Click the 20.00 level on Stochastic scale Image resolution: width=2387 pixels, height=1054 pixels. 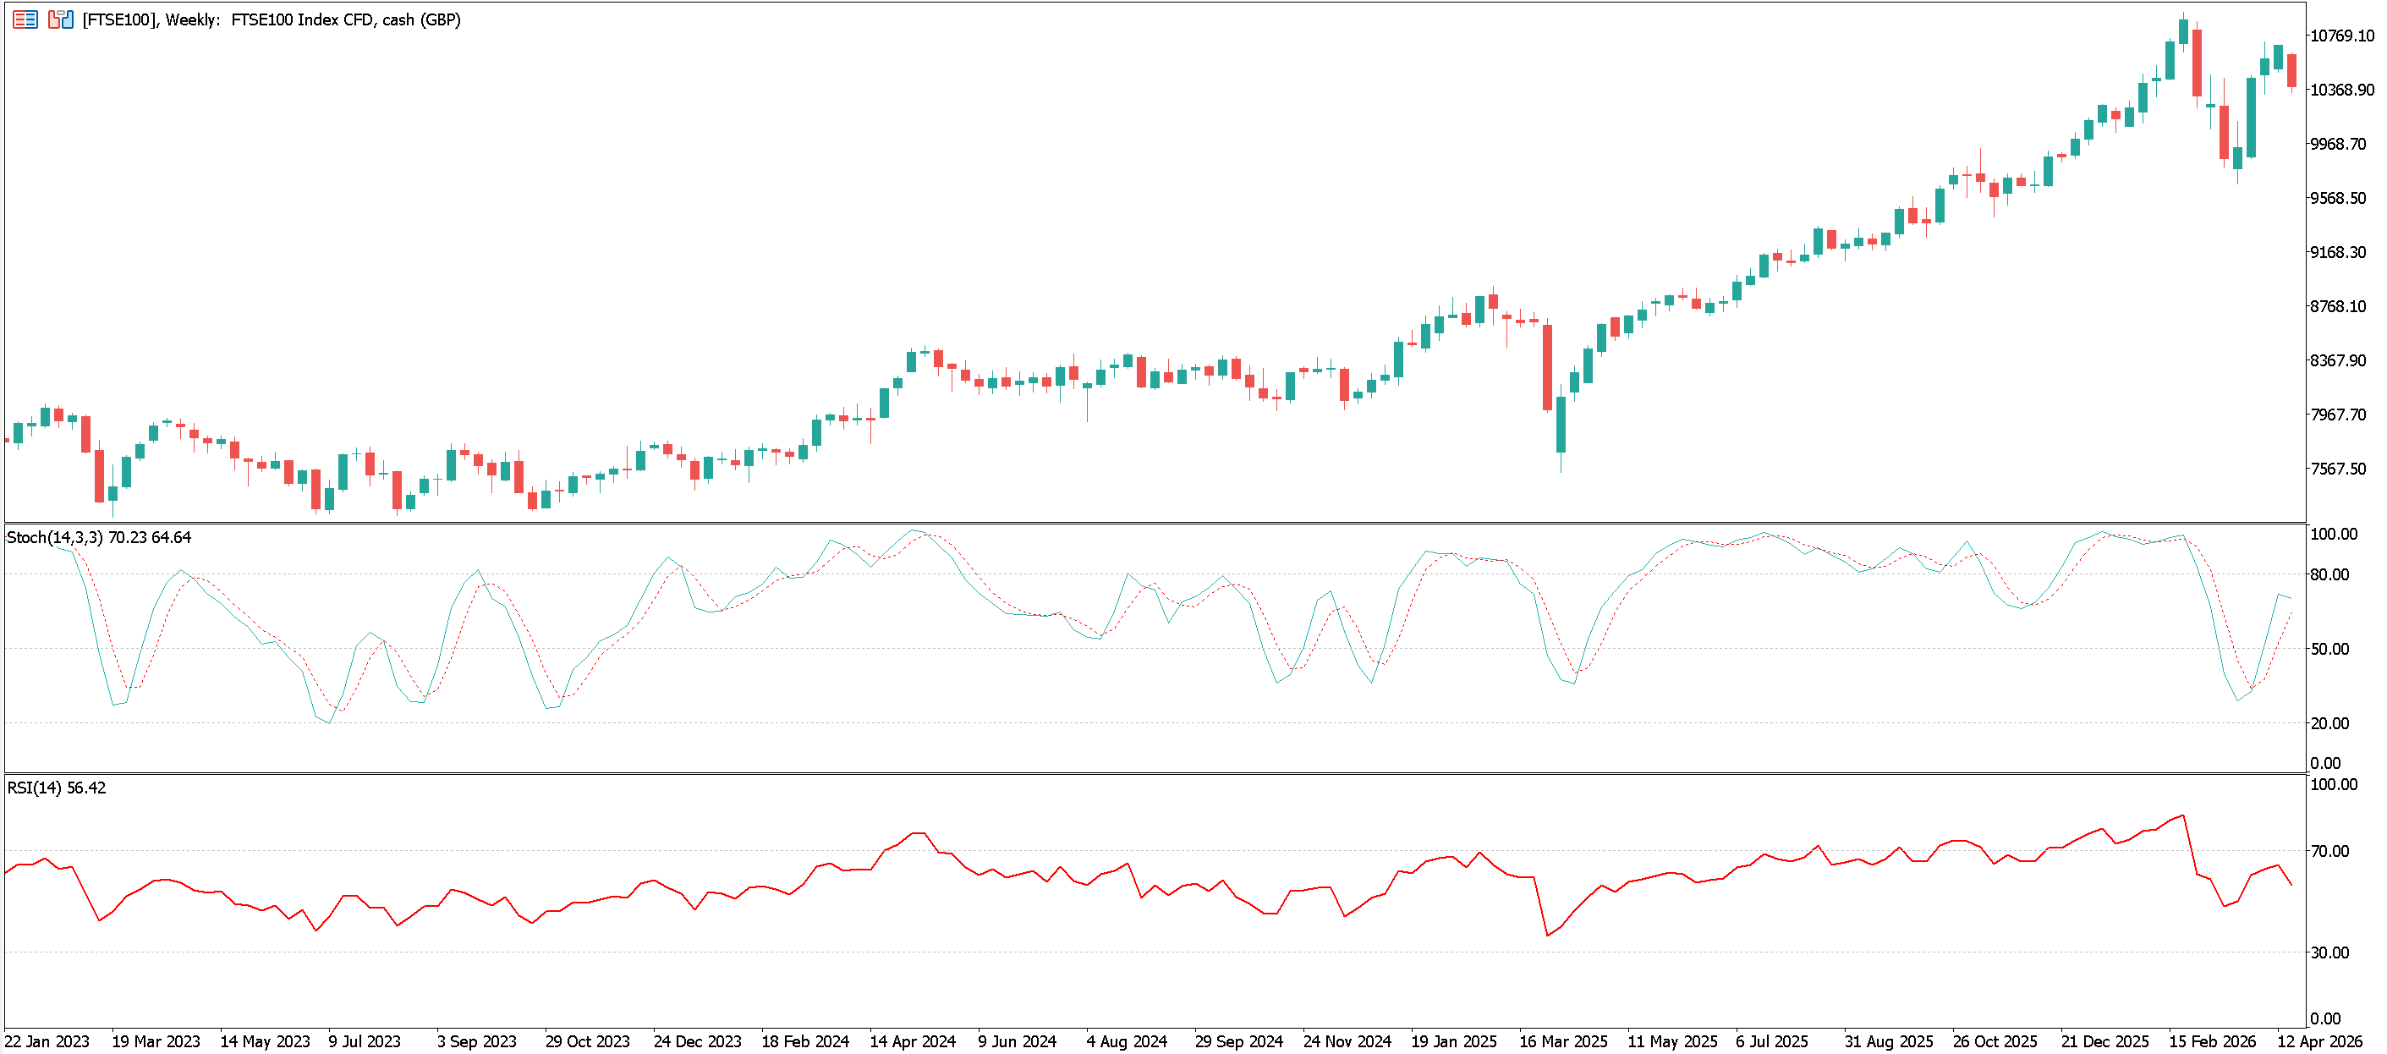point(2329,723)
